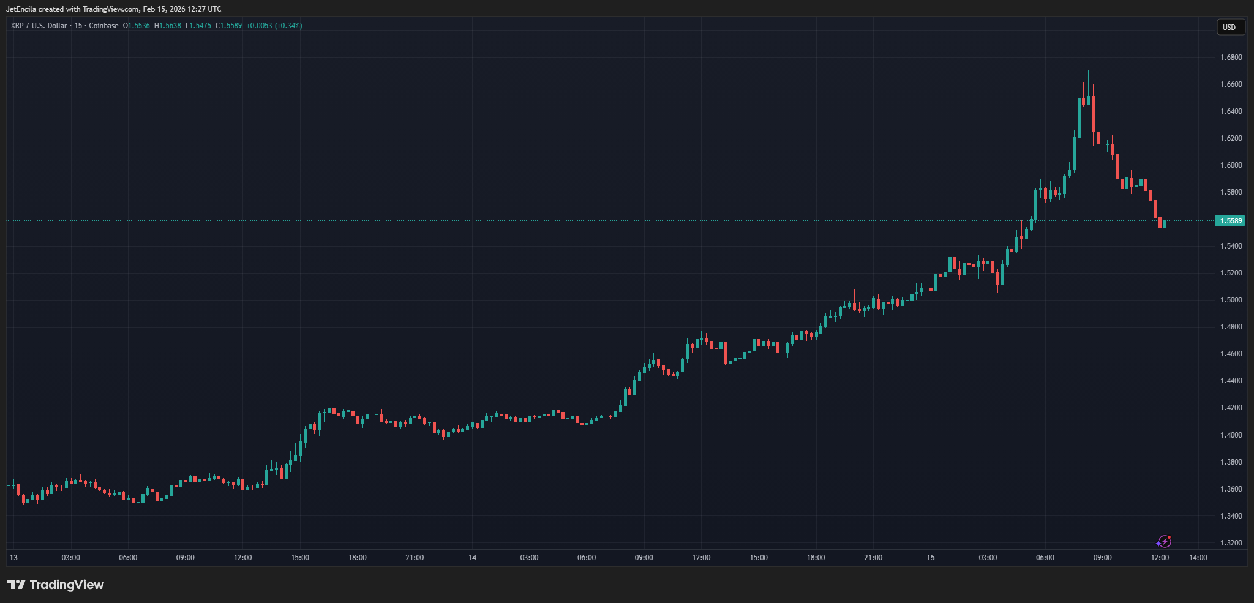Click the 1.4200 price axis label
The image size is (1254, 603).
[x=1231, y=408]
